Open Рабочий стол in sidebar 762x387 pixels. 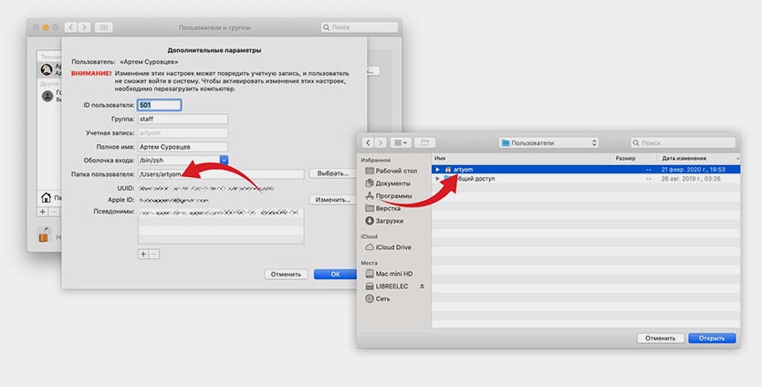click(x=391, y=171)
